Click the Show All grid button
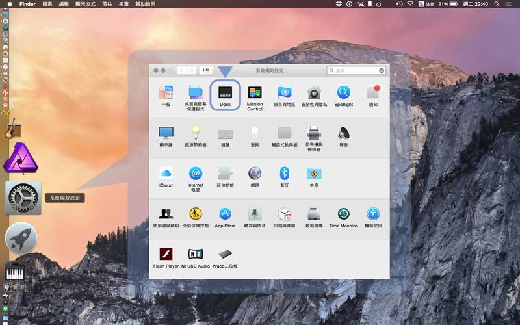 tap(205, 70)
